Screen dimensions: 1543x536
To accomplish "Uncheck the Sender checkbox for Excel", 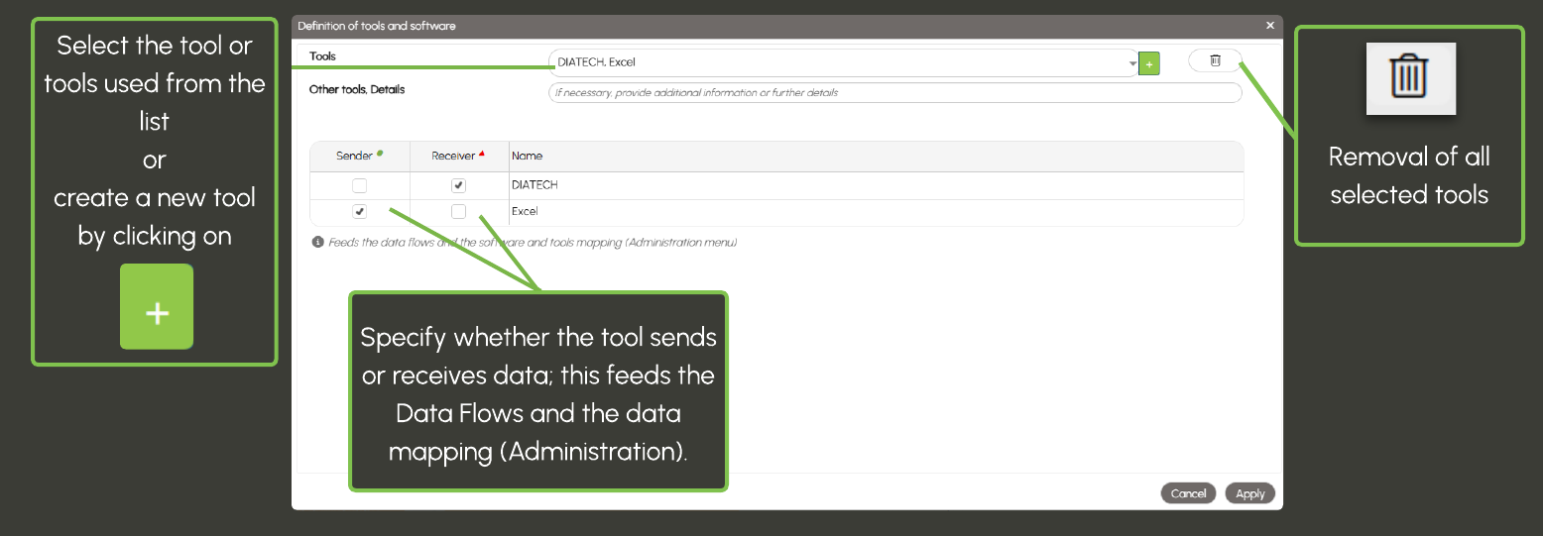I will click(359, 212).
